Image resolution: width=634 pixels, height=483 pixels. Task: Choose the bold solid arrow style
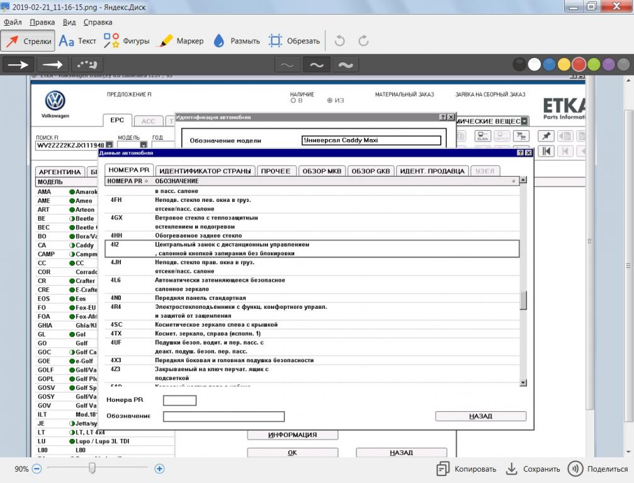pos(18,65)
